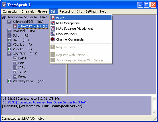158x122 pixels.
Task: Select the Velitelský kanál (RPS) label
Action: [29, 81]
